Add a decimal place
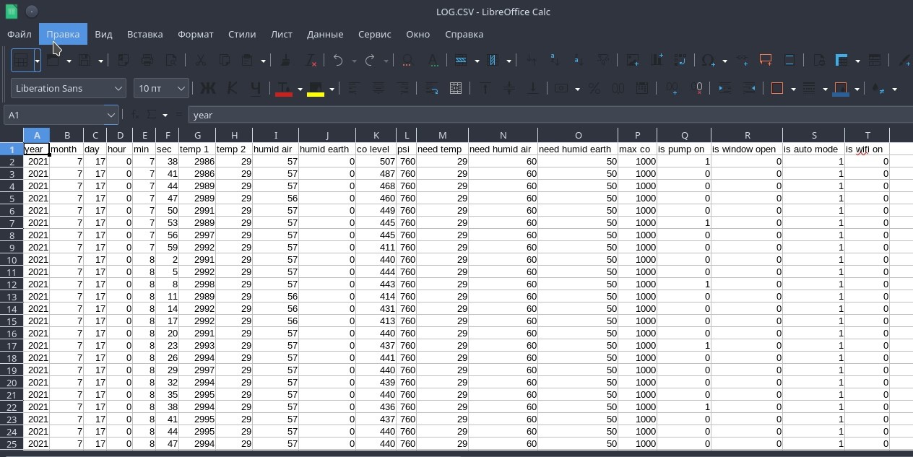 click(672, 88)
